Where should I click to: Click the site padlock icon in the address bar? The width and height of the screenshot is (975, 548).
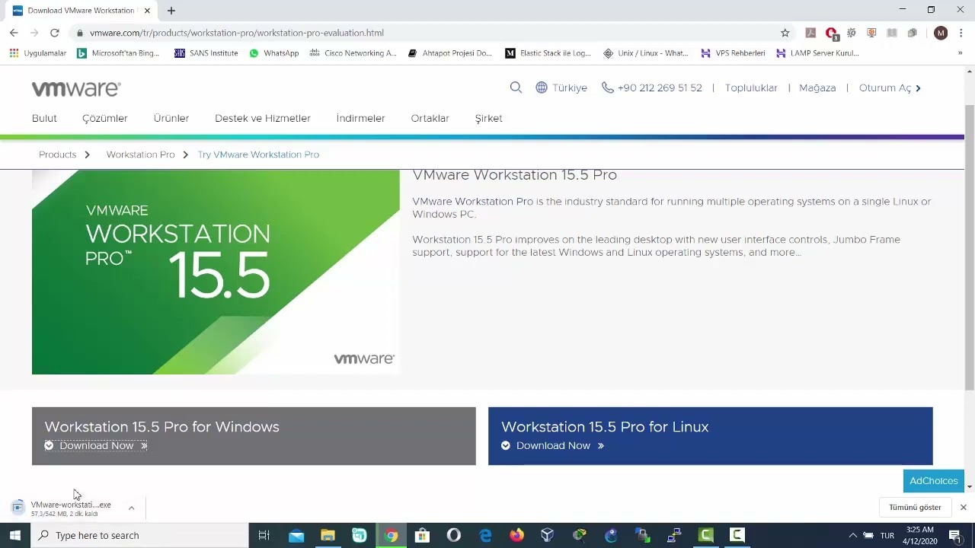80,33
